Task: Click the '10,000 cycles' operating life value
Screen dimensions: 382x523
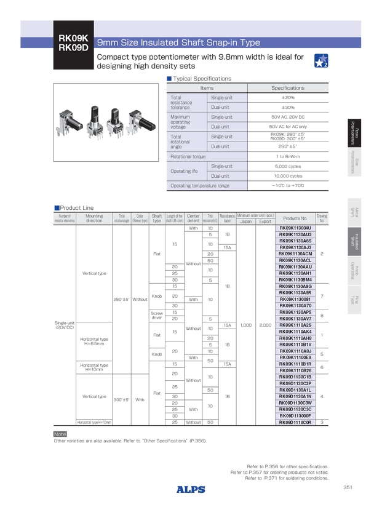Action: (288, 176)
